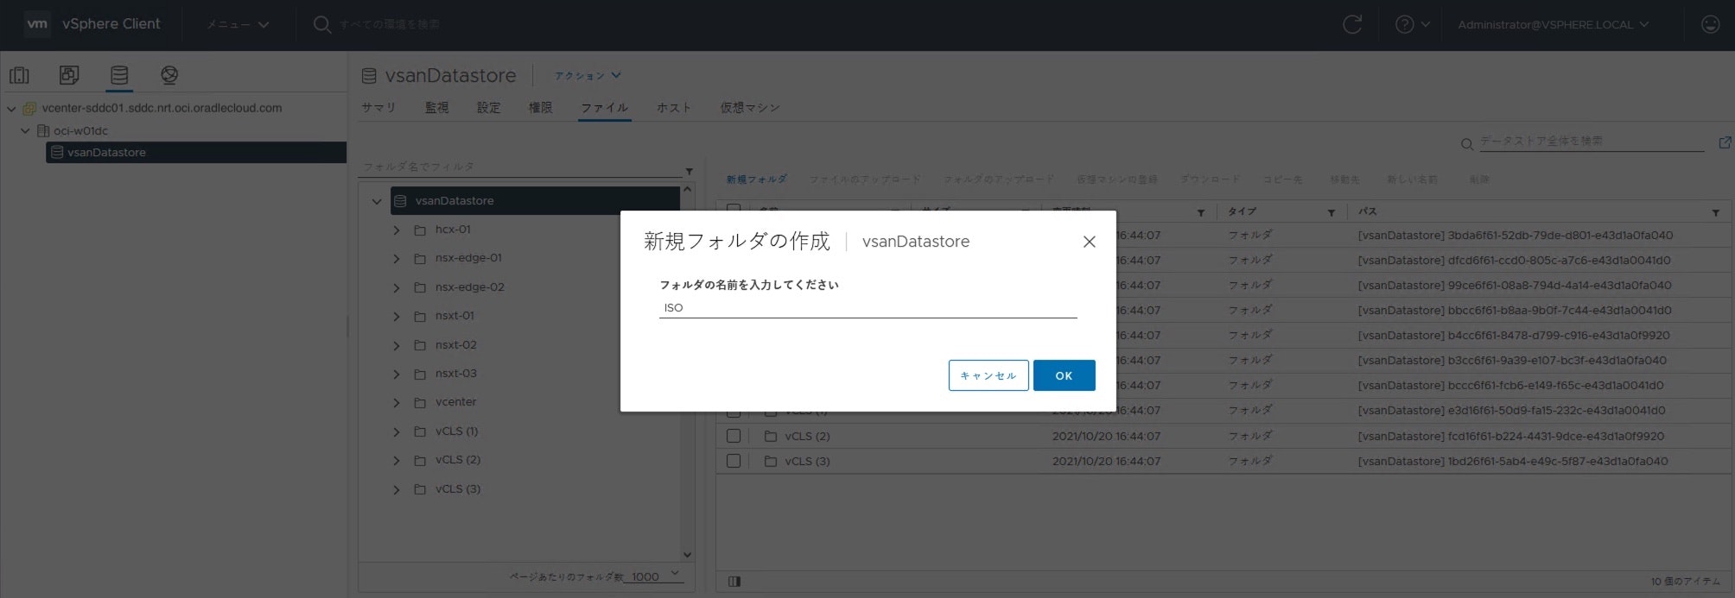
Task: Switch to the 監視 tab
Action: tap(436, 107)
